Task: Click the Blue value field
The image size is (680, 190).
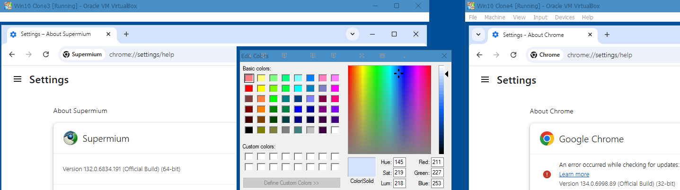Action: pyautogui.click(x=437, y=183)
